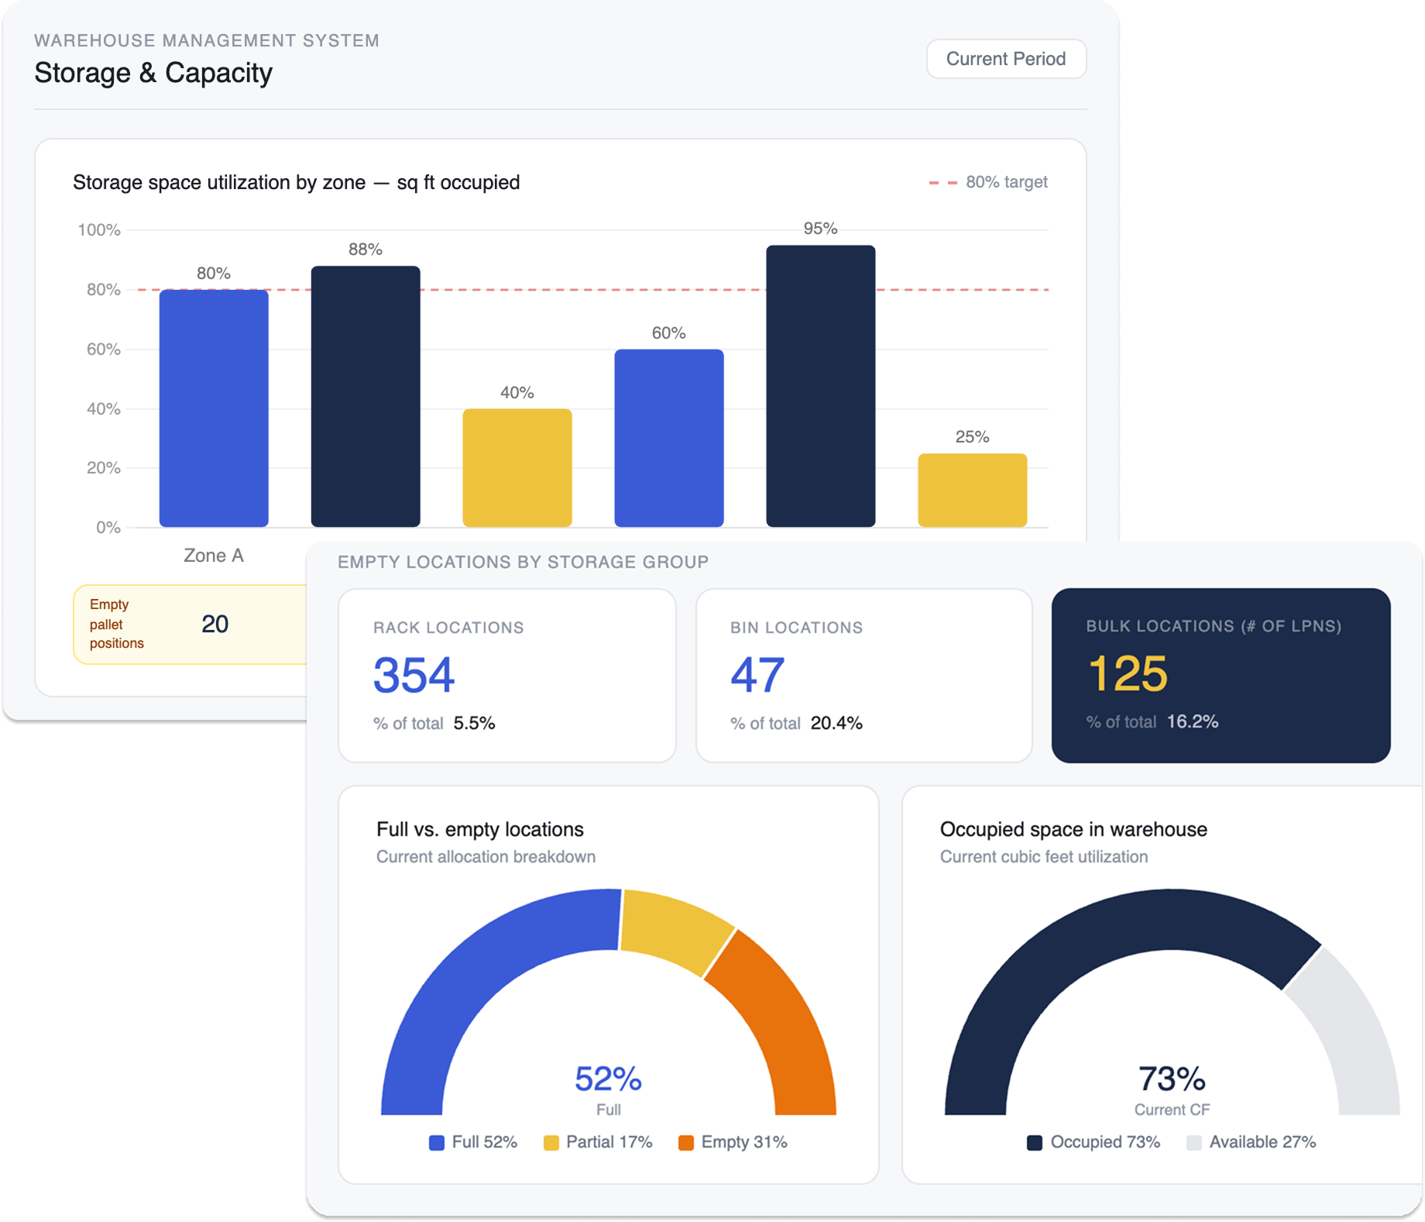Click the "Current allocation breakdown" subtitle
This screenshot has height=1222, width=1425.
[x=486, y=857]
